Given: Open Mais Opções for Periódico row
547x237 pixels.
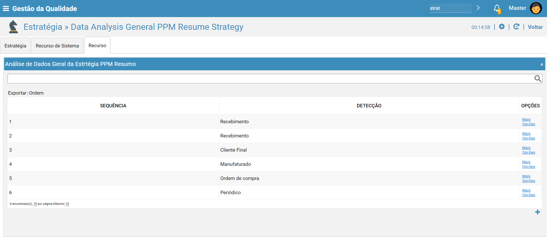Looking at the screenshot, I should coord(528,193).
